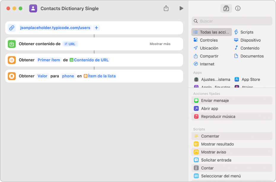Screen dimensions: 276x182
Task: Open the Contenido category
Action: coord(247,48)
